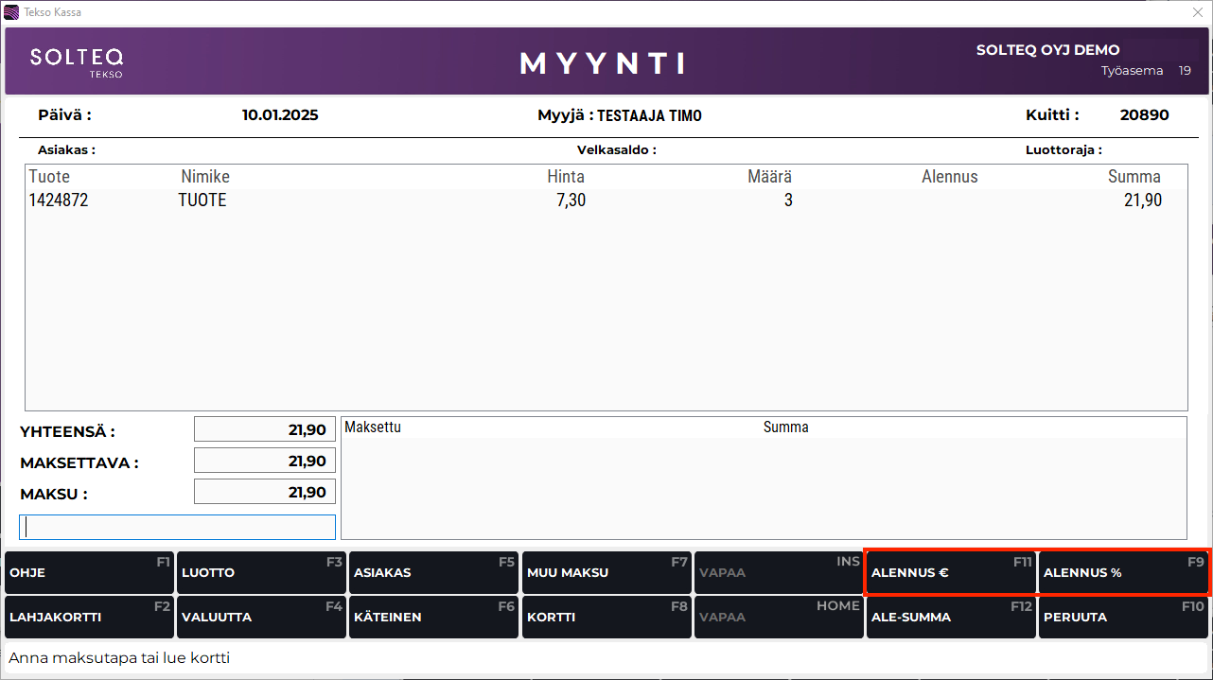Click the Solteq Tekso logo
This screenshot has height=680, width=1213.
(x=77, y=61)
